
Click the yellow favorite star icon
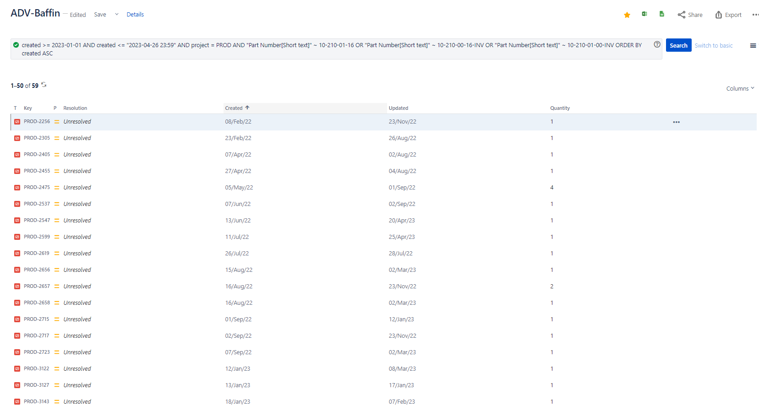pos(627,15)
